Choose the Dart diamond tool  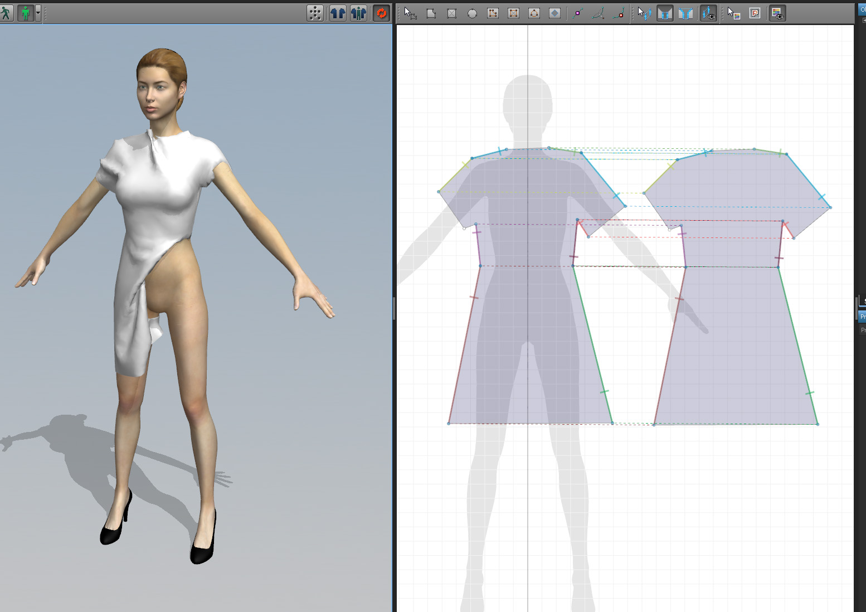pyautogui.click(x=554, y=13)
